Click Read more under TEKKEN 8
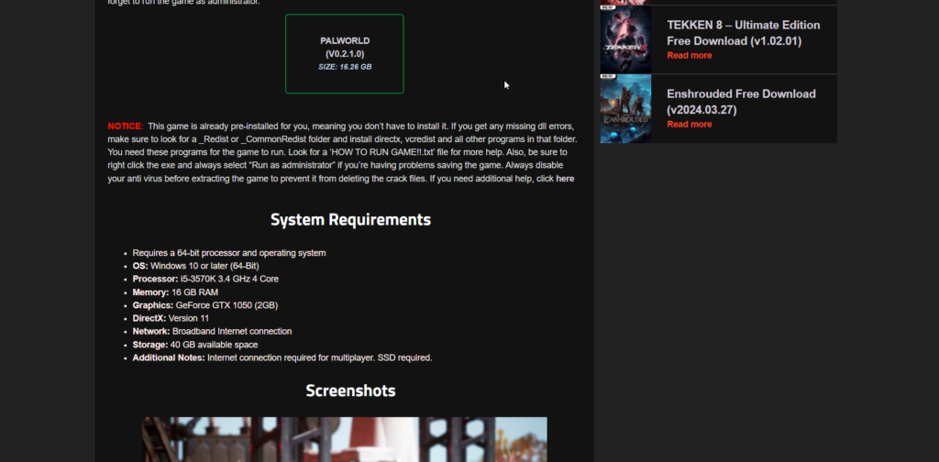 point(690,55)
